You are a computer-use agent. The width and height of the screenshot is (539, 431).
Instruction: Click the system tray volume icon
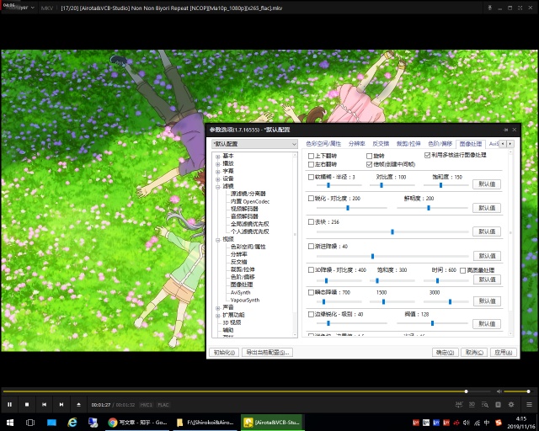pyautogui.click(x=467, y=423)
